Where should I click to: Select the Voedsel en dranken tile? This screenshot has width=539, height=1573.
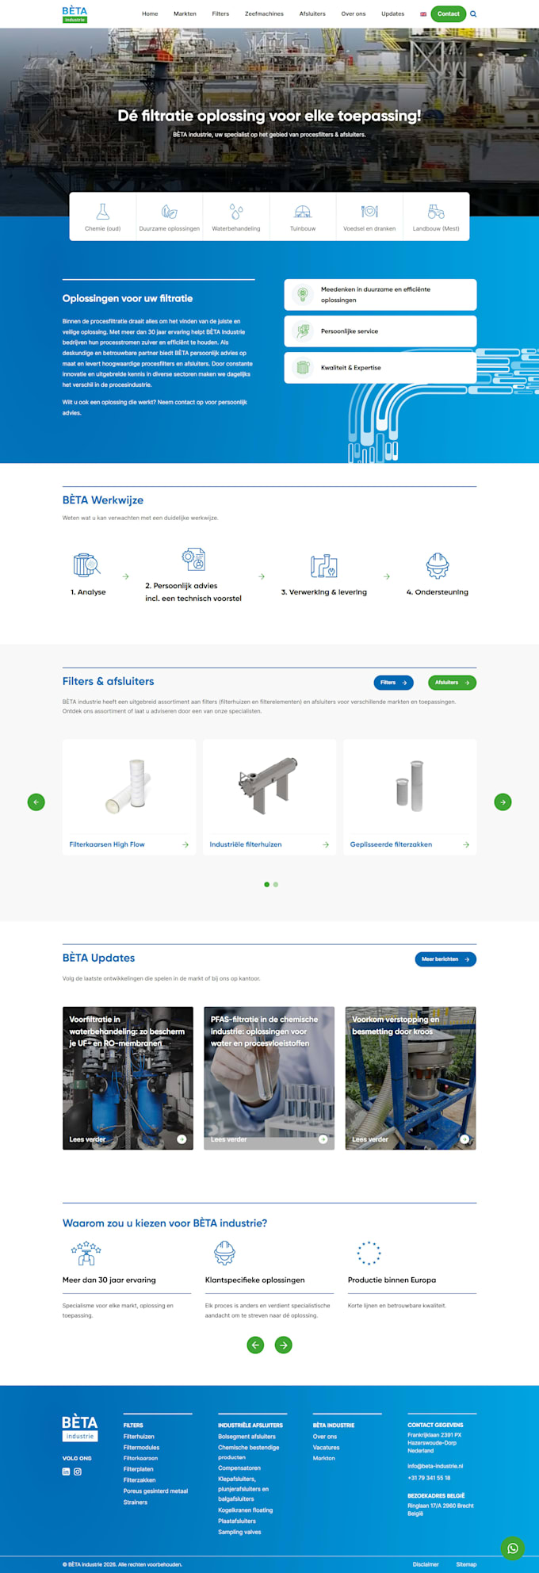369,216
